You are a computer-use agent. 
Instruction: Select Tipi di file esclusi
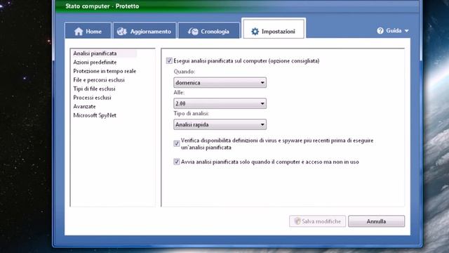coord(94,89)
